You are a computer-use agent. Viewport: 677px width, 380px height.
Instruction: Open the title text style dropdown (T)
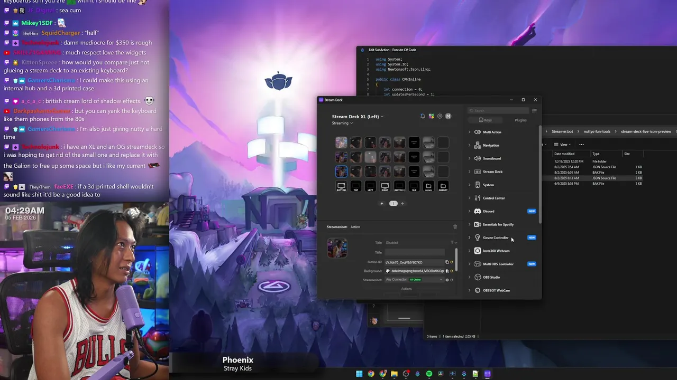pos(453,243)
